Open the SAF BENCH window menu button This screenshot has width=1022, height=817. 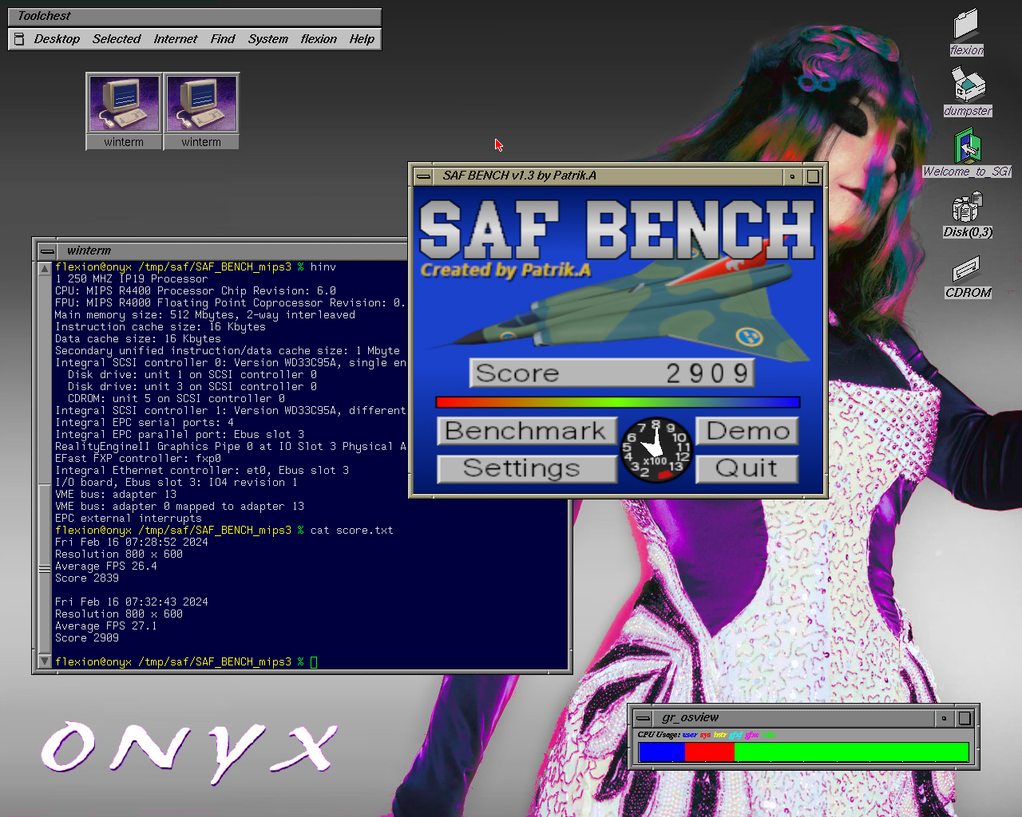pyautogui.click(x=423, y=176)
